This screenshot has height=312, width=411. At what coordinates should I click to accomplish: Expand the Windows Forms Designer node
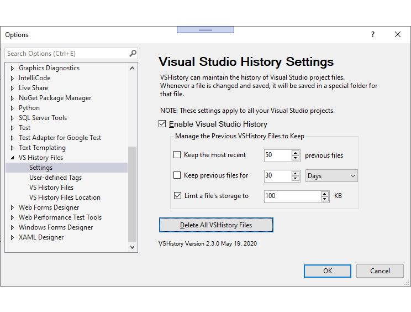12,228
